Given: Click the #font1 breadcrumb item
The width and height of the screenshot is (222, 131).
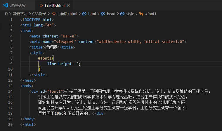Looking at the screenshot, I should pyautogui.click(x=150, y=14).
